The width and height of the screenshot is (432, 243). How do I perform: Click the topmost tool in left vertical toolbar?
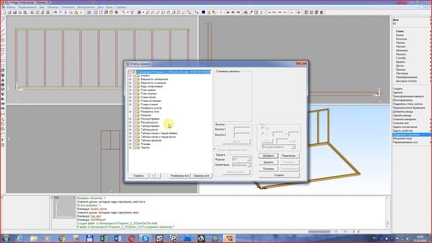(x=3, y=20)
